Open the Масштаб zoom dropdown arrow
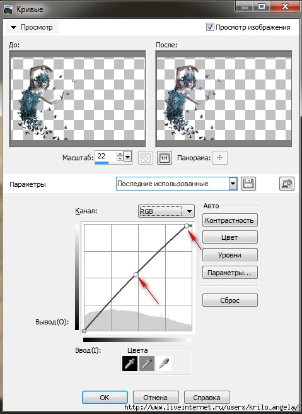The height and width of the screenshot is (414, 302). click(127, 157)
